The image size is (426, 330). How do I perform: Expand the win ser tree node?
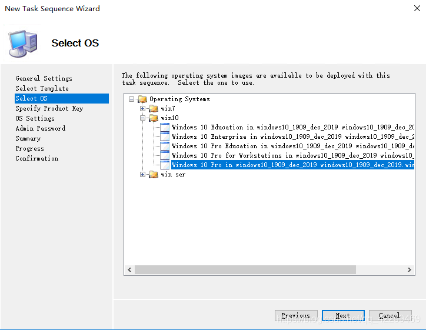pos(143,175)
